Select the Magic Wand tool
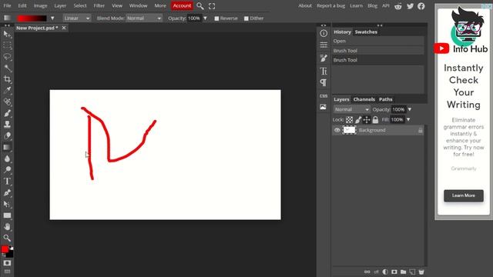 click(x=7, y=68)
